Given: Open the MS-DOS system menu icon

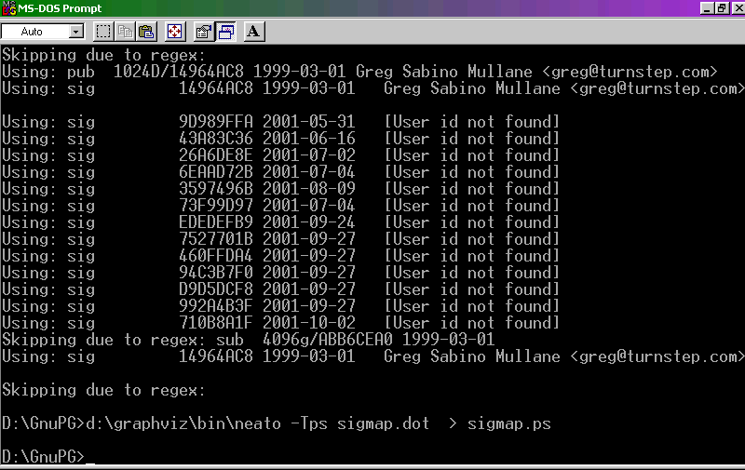Looking at the screenshot, I should tap(8, 8).
